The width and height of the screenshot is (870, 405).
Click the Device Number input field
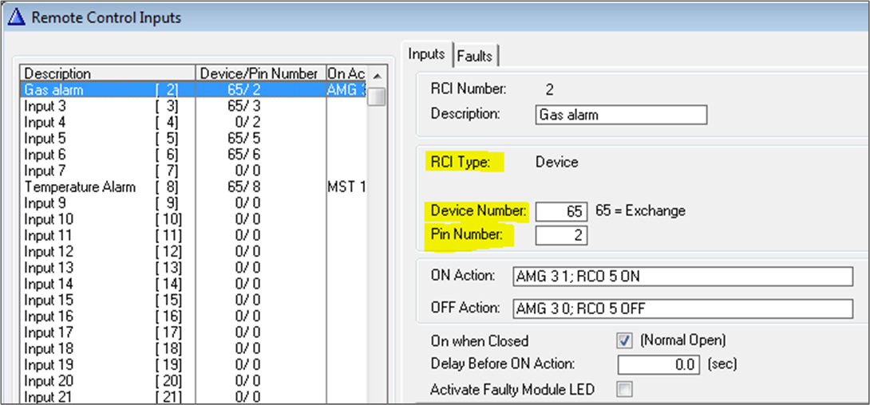pyautogui.click(x=561, y=212)
